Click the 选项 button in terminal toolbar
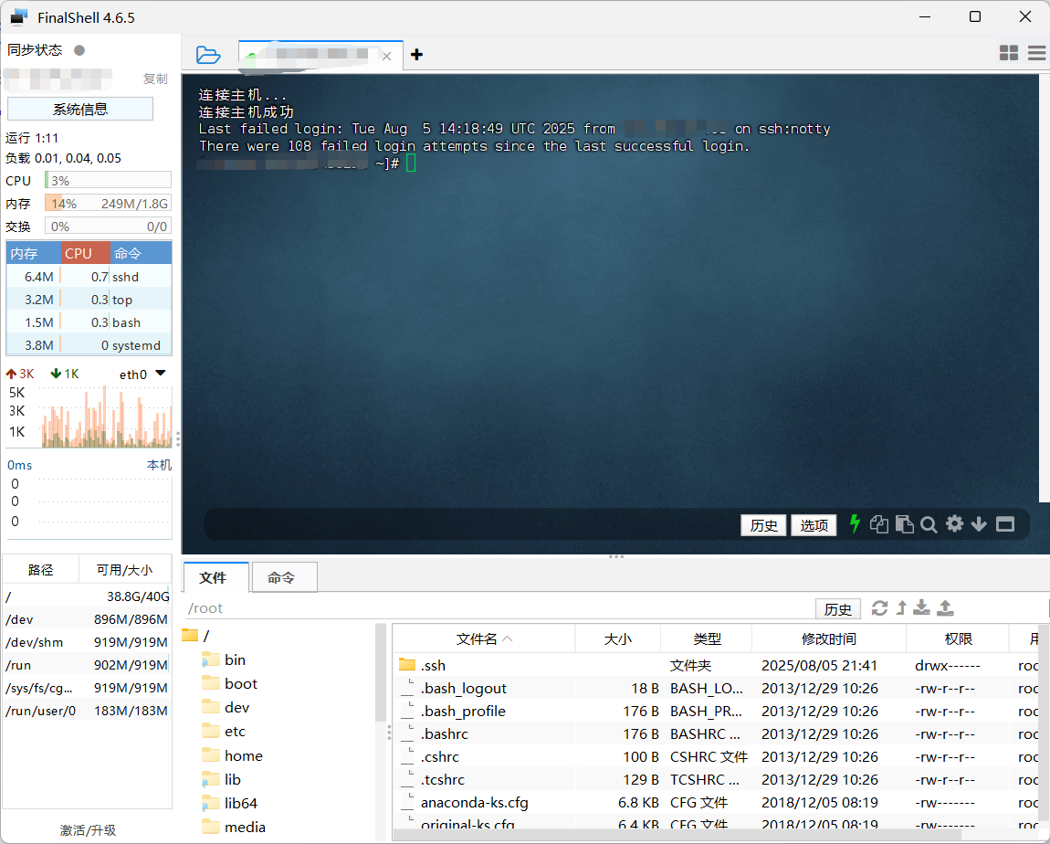 (814, 525)
